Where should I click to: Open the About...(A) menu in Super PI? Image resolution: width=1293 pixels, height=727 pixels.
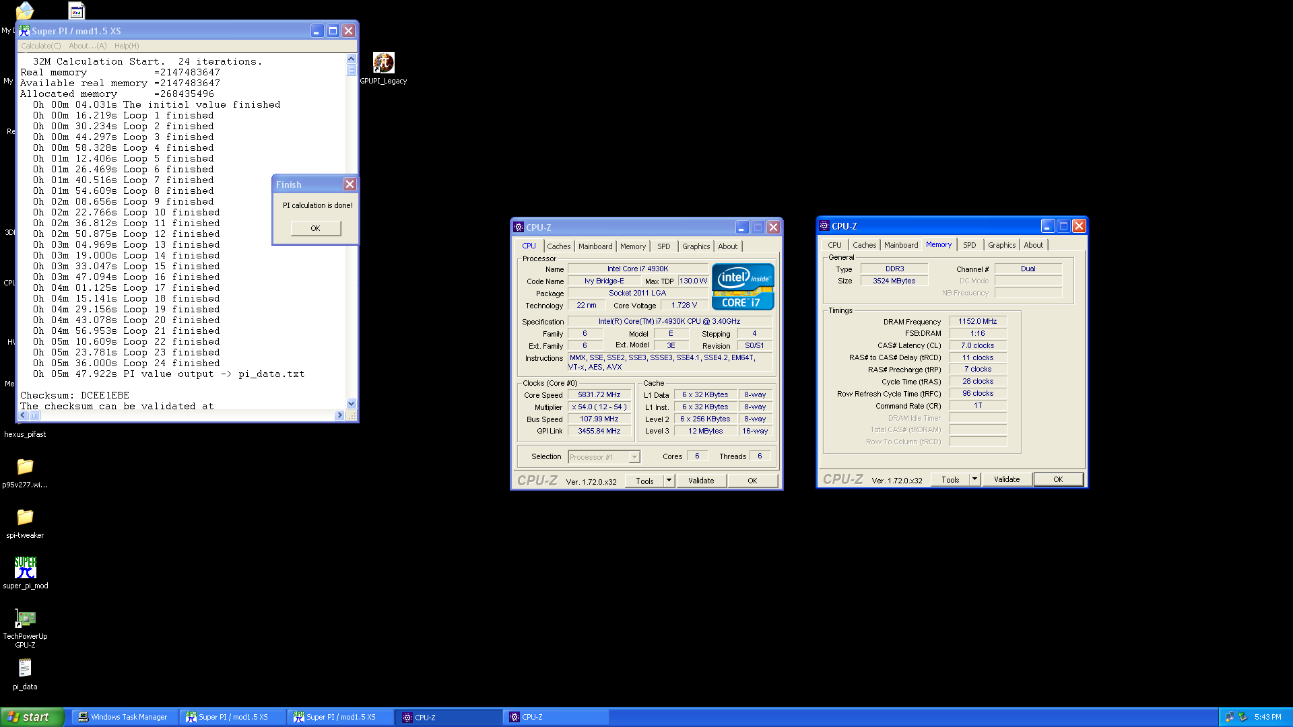click(x=88, y=46)
